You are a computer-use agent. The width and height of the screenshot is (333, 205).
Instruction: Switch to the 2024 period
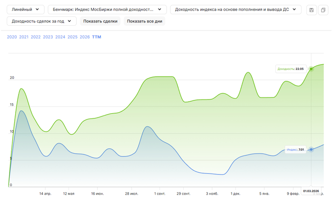pos(60,37)
